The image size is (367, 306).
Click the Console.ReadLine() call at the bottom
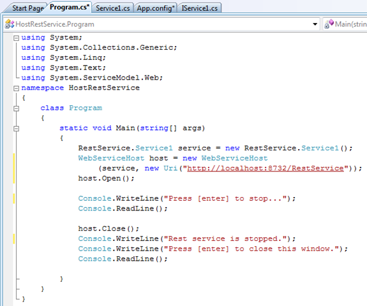coord(123,259)
